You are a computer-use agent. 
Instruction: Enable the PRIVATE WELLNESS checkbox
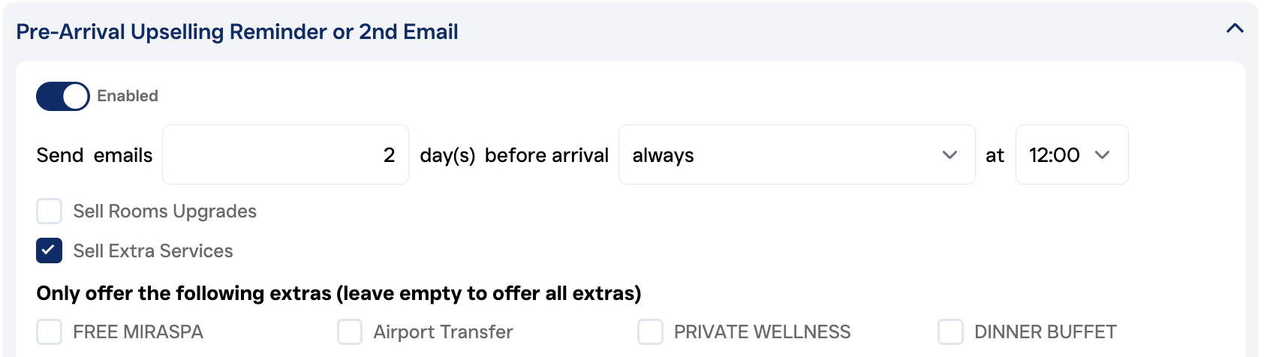click(650, 331)
